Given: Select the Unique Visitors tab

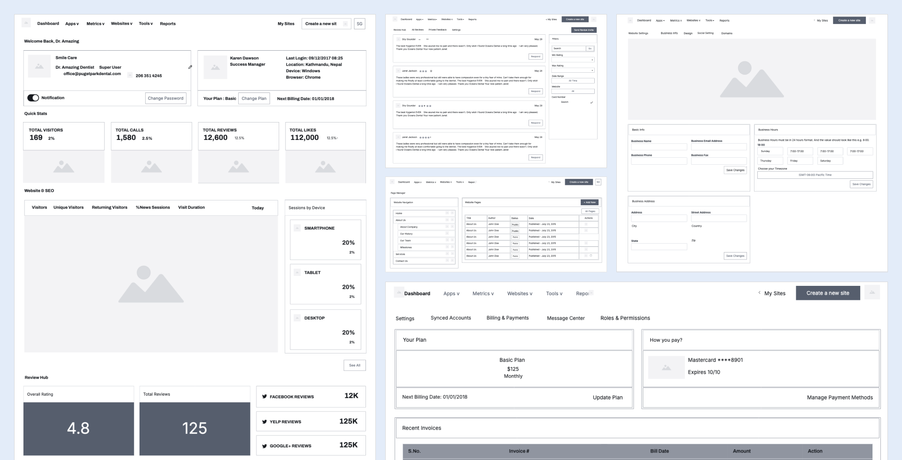Looking at the screenshot, I should (x=69, y=207).
